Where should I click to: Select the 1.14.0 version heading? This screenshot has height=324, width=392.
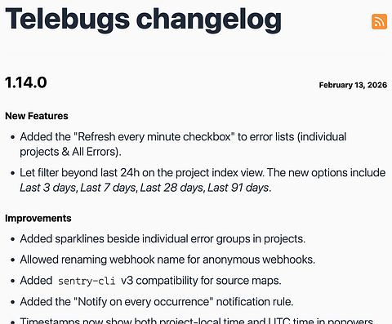[x=26, y=82]
